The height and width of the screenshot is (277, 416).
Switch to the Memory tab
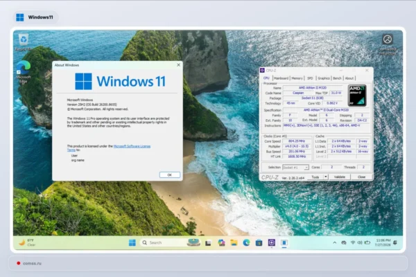297,78
